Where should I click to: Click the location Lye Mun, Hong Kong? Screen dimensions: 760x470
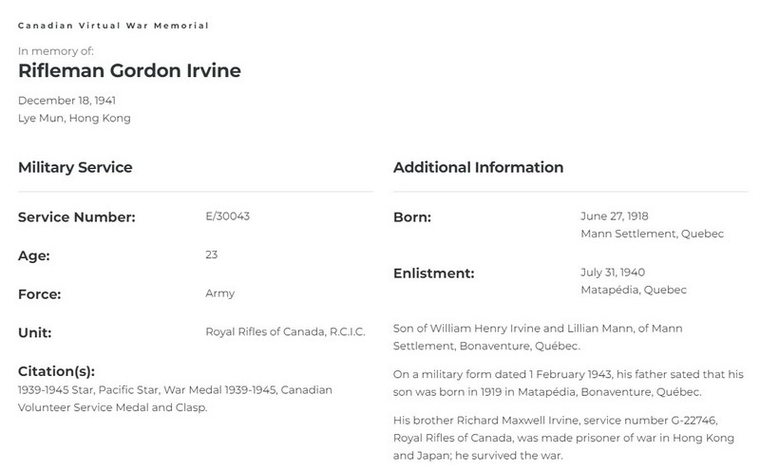(74, 119)
